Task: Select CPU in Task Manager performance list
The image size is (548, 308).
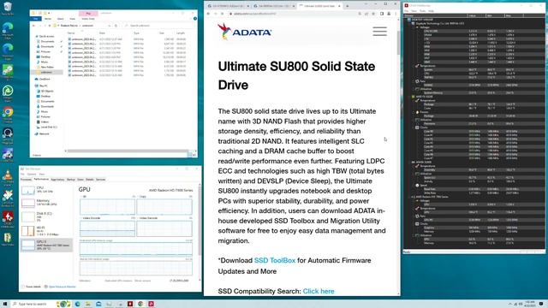Action: click(x=46, y=190)
